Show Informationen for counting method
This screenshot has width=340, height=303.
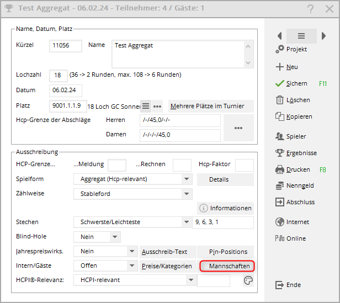pos(226,208)
